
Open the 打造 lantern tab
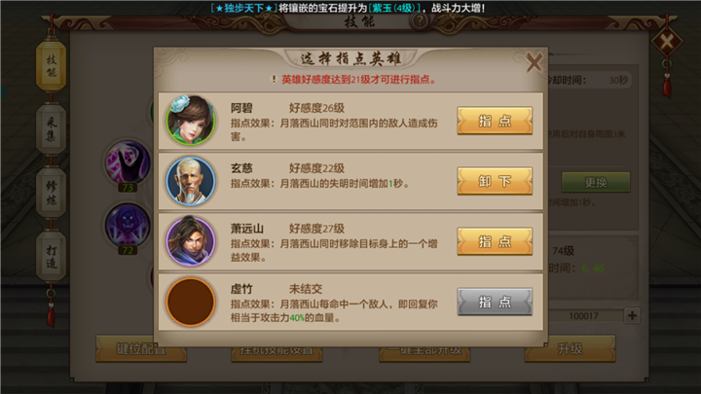tap(51, 257)
